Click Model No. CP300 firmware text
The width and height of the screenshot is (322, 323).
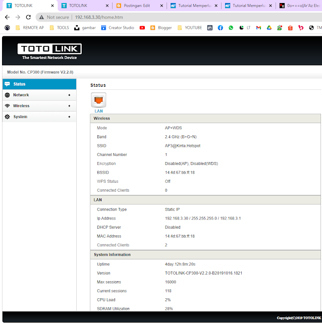pos(40,72)
